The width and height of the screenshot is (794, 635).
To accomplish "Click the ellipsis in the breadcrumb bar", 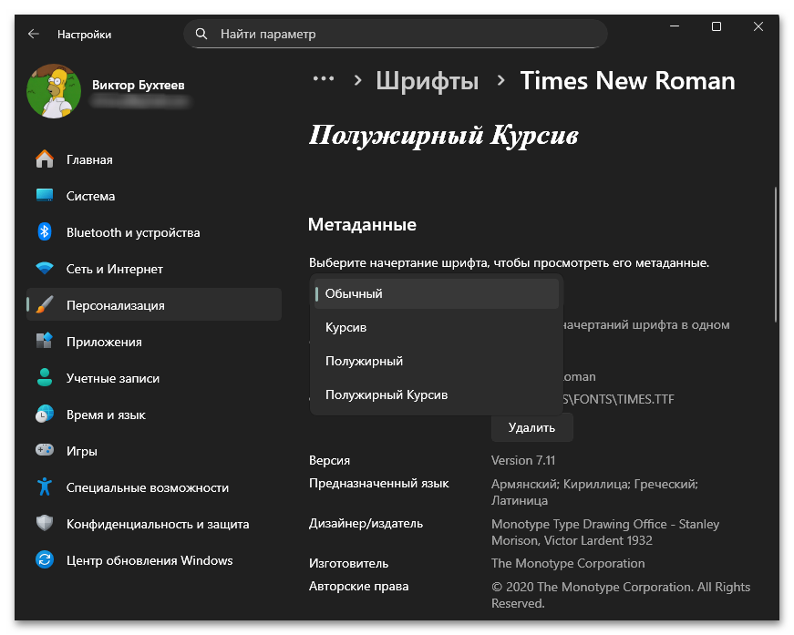I will coord(324,81).
